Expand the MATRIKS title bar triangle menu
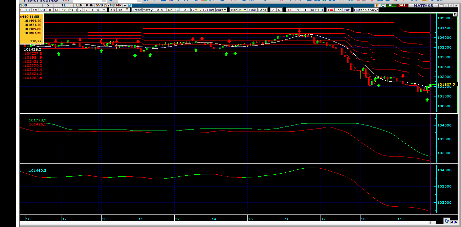Image resolution: width=461 pixels, height=227 pixels. click(441, 5)
